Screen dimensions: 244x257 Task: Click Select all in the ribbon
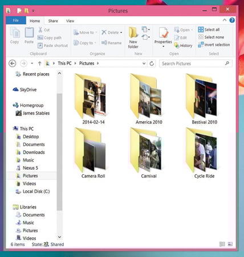point(209,30)
